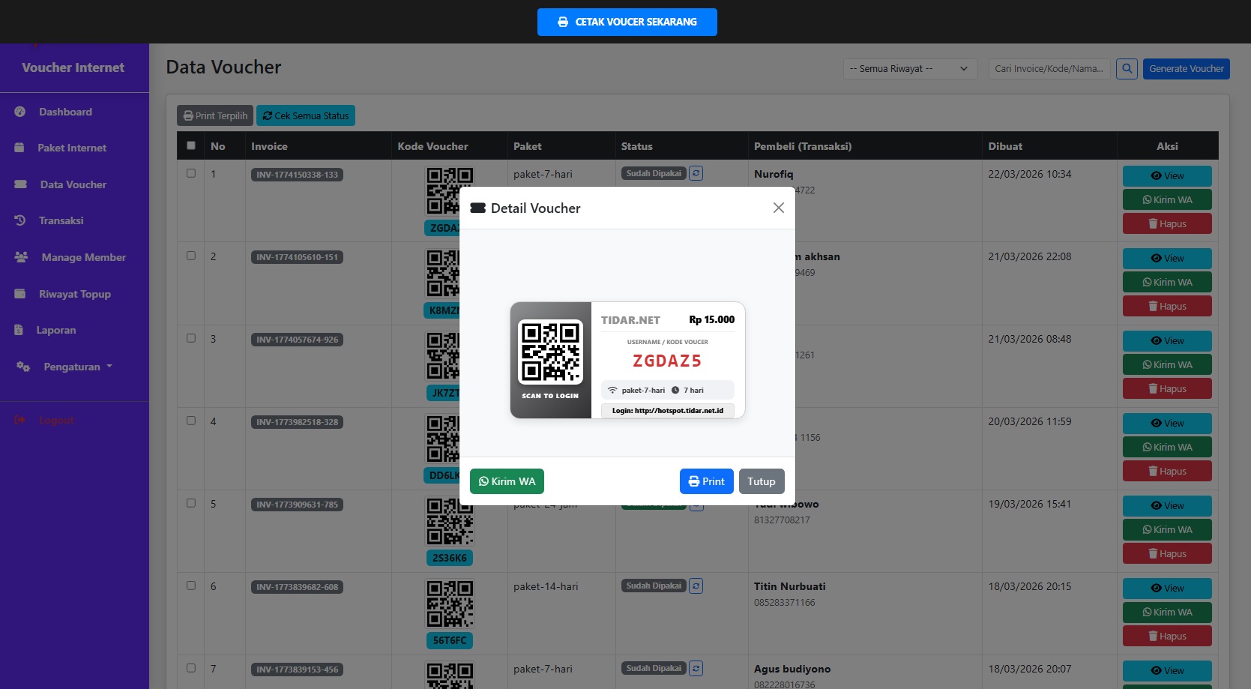Refresh status icon for row 1 Nurofiq
The image size is (1251, 689).
tap(696, 173)
